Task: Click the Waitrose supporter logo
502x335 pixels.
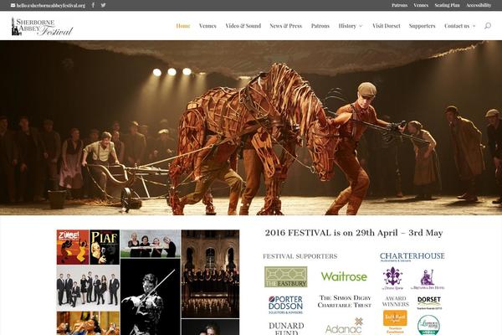Action: (344, 276)
